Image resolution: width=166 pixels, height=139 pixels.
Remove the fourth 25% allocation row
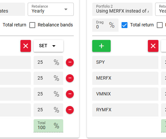pyautogui.click(x=70, y=110)
